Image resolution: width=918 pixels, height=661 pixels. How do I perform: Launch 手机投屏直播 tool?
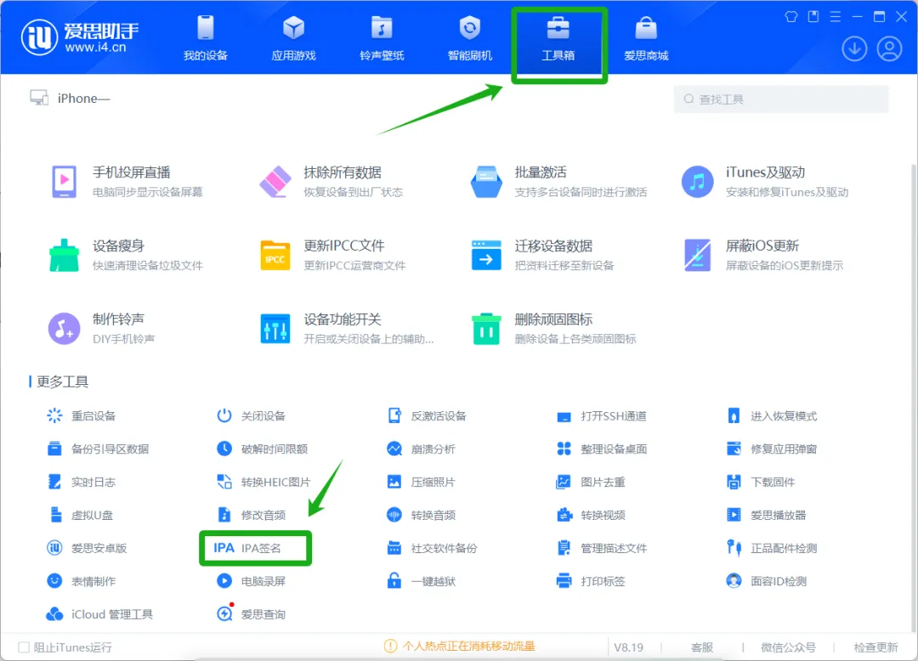(127, 182)
